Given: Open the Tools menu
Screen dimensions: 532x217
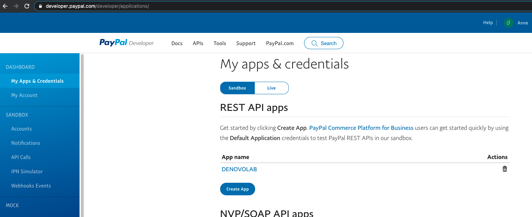Looking at the screenshot, I should (x=220, y=43).
